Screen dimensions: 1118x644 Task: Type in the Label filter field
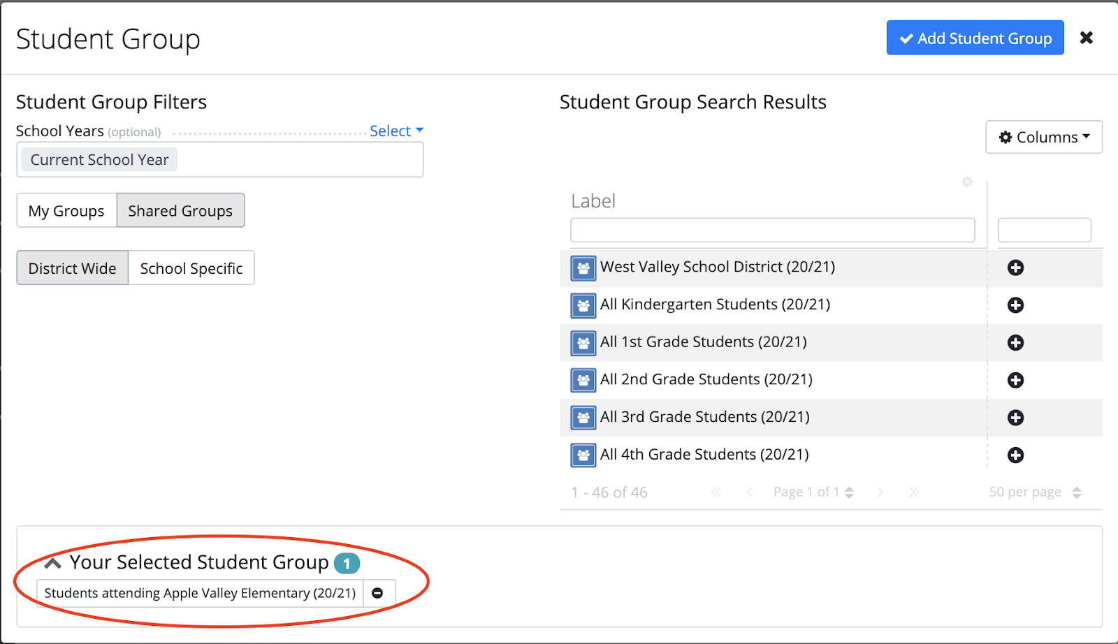tap(772, 230)
